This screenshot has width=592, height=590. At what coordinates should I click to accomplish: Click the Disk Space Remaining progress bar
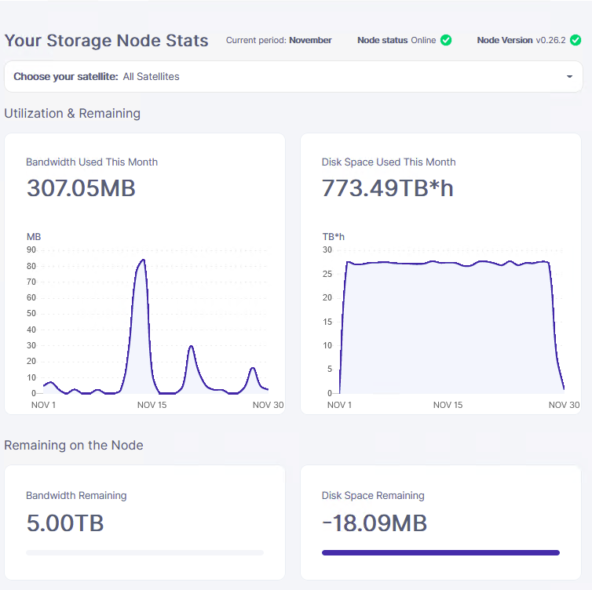[440, 552]
